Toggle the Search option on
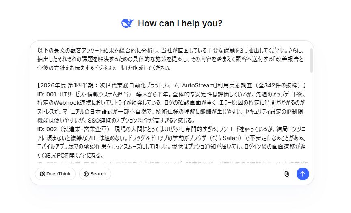 click(95, 174)
